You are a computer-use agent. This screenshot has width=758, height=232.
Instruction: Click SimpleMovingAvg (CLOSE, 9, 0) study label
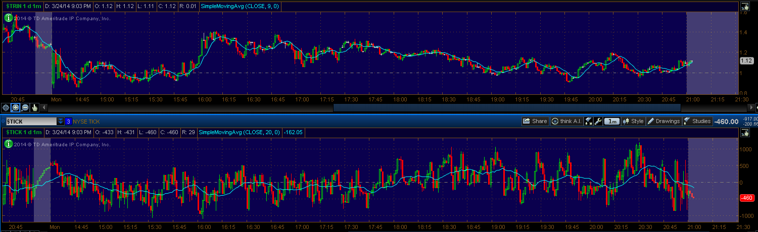tap(240, 6)
